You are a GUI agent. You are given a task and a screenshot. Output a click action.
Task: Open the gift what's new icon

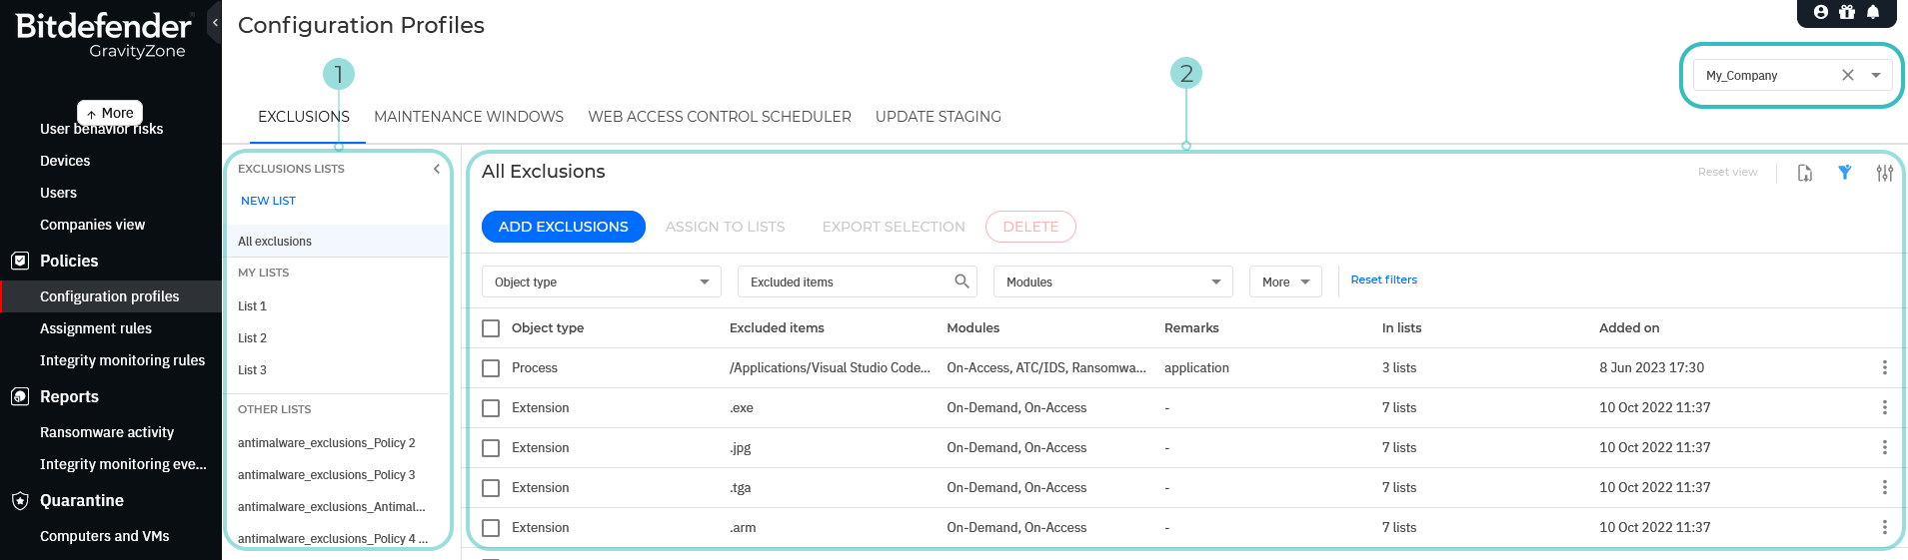[x=1847, y=12]
